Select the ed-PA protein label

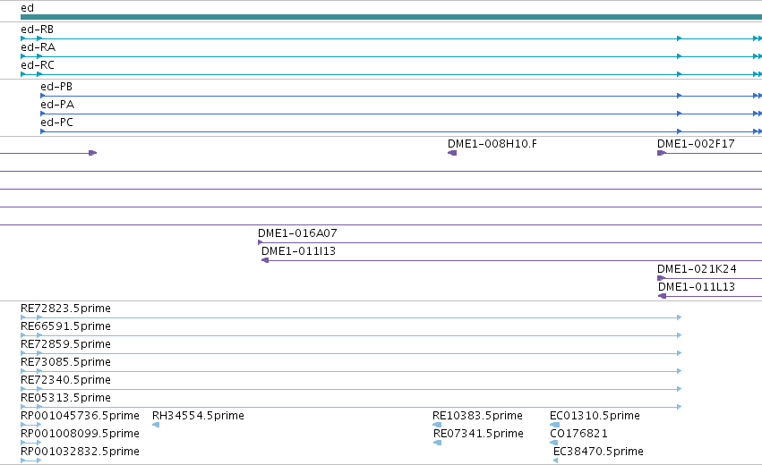pyautogui.click(x=57, y=105)
